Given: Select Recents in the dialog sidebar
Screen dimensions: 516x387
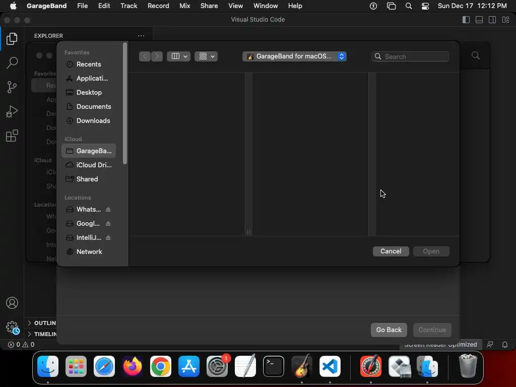Looking at the screenshot, I should tap(89, 64).
